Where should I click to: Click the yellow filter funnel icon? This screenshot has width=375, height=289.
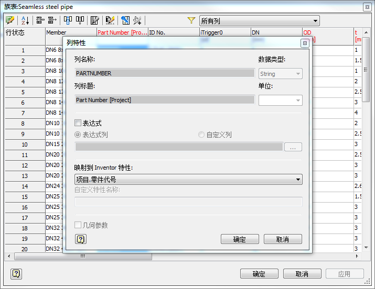191,20
